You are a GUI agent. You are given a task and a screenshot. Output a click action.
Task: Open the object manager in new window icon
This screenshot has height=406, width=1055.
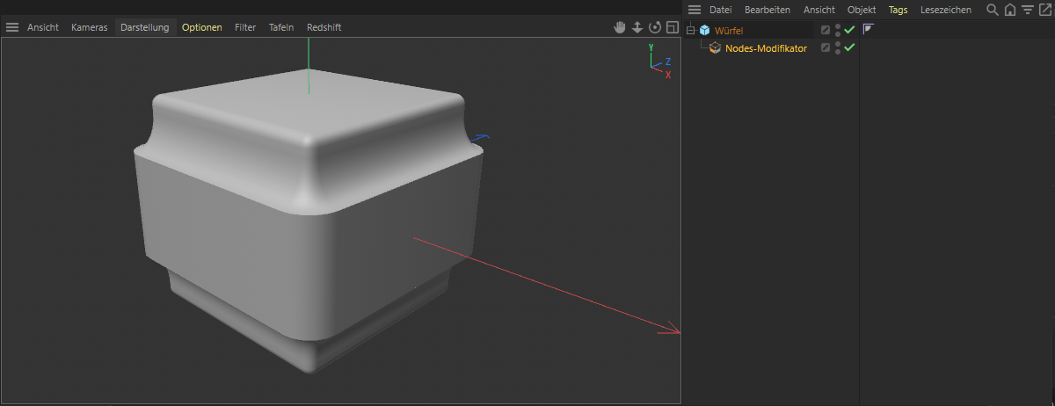(1044, 10)
